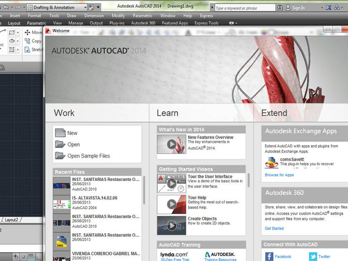
Task: Switch to the Express Tools ribbon tab
Action: 206,23
